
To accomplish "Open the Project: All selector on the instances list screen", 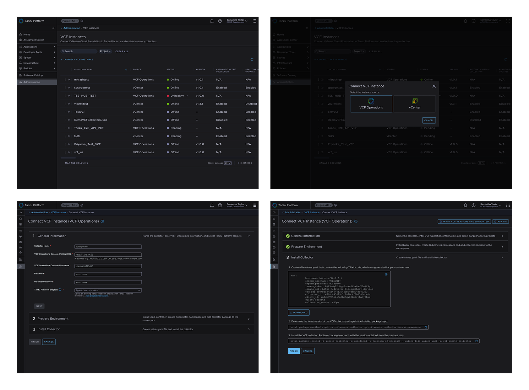I will pyautogui.click(x=70, y=21).
